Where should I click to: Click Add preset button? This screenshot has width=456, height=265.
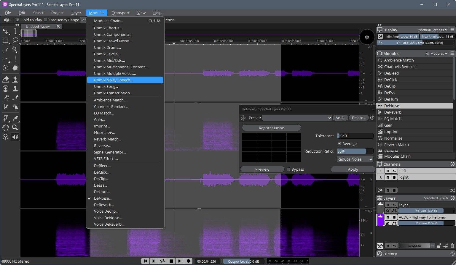point(340,118)
